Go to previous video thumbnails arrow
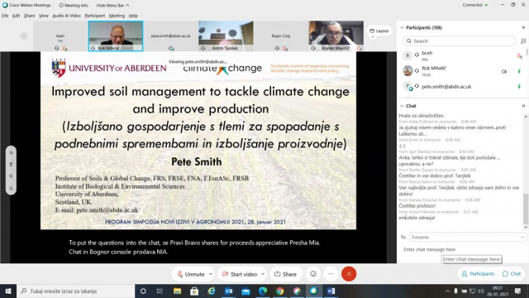Screen dimensions: 529x298 (x=24, y=36)
